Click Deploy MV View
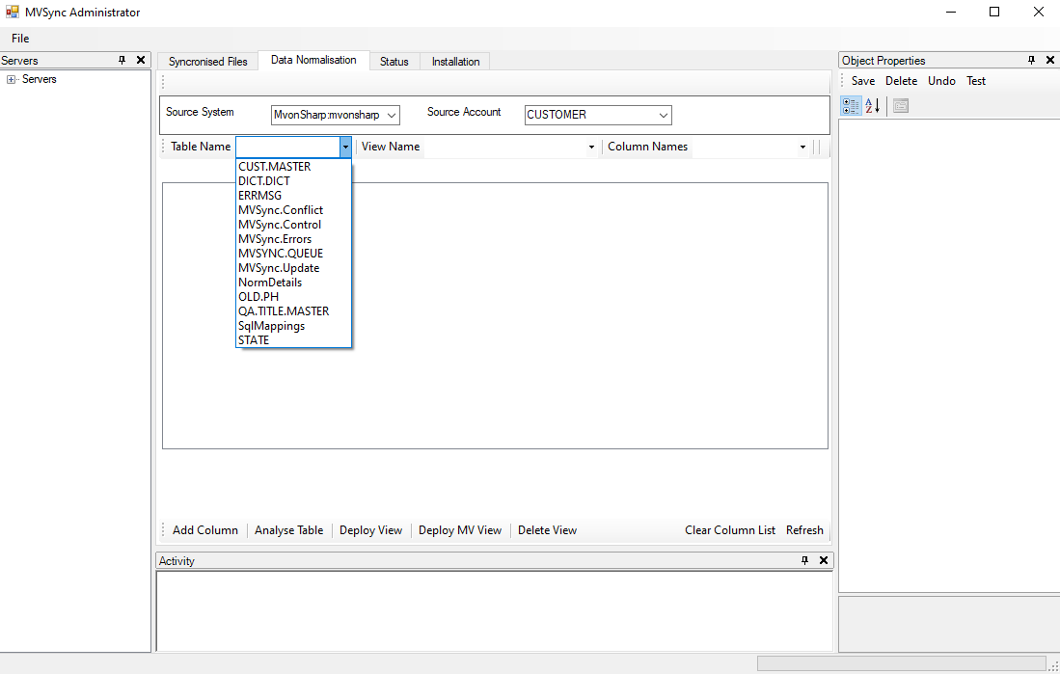The height and width of the screenshot is (674, 1060). tap(460, 530)
